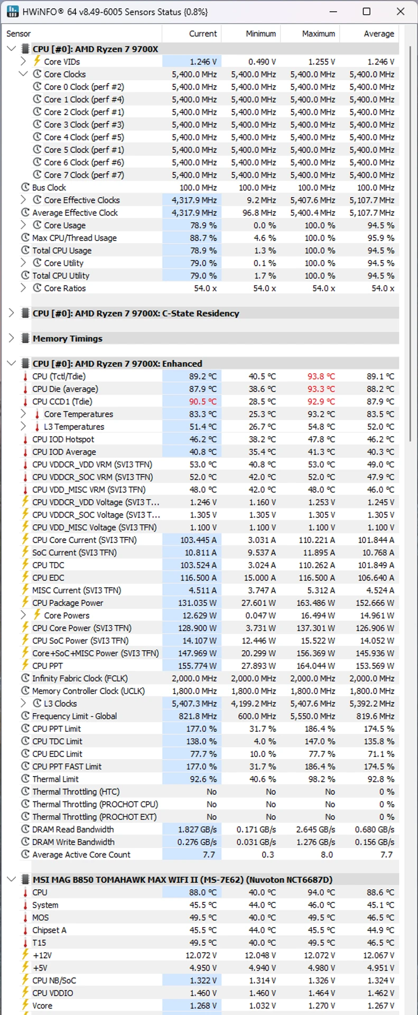The width and height of the screenshot is (418, 1015).
Task: Click the lightning bolt icon beside Core VIDs
Action: pyautogui.click(x=37, y=61)
